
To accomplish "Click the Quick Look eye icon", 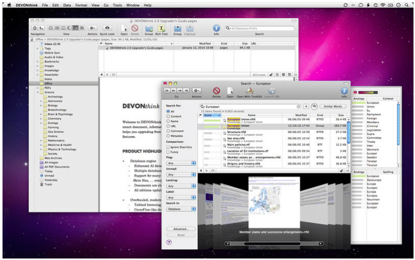I will [107, 28].
